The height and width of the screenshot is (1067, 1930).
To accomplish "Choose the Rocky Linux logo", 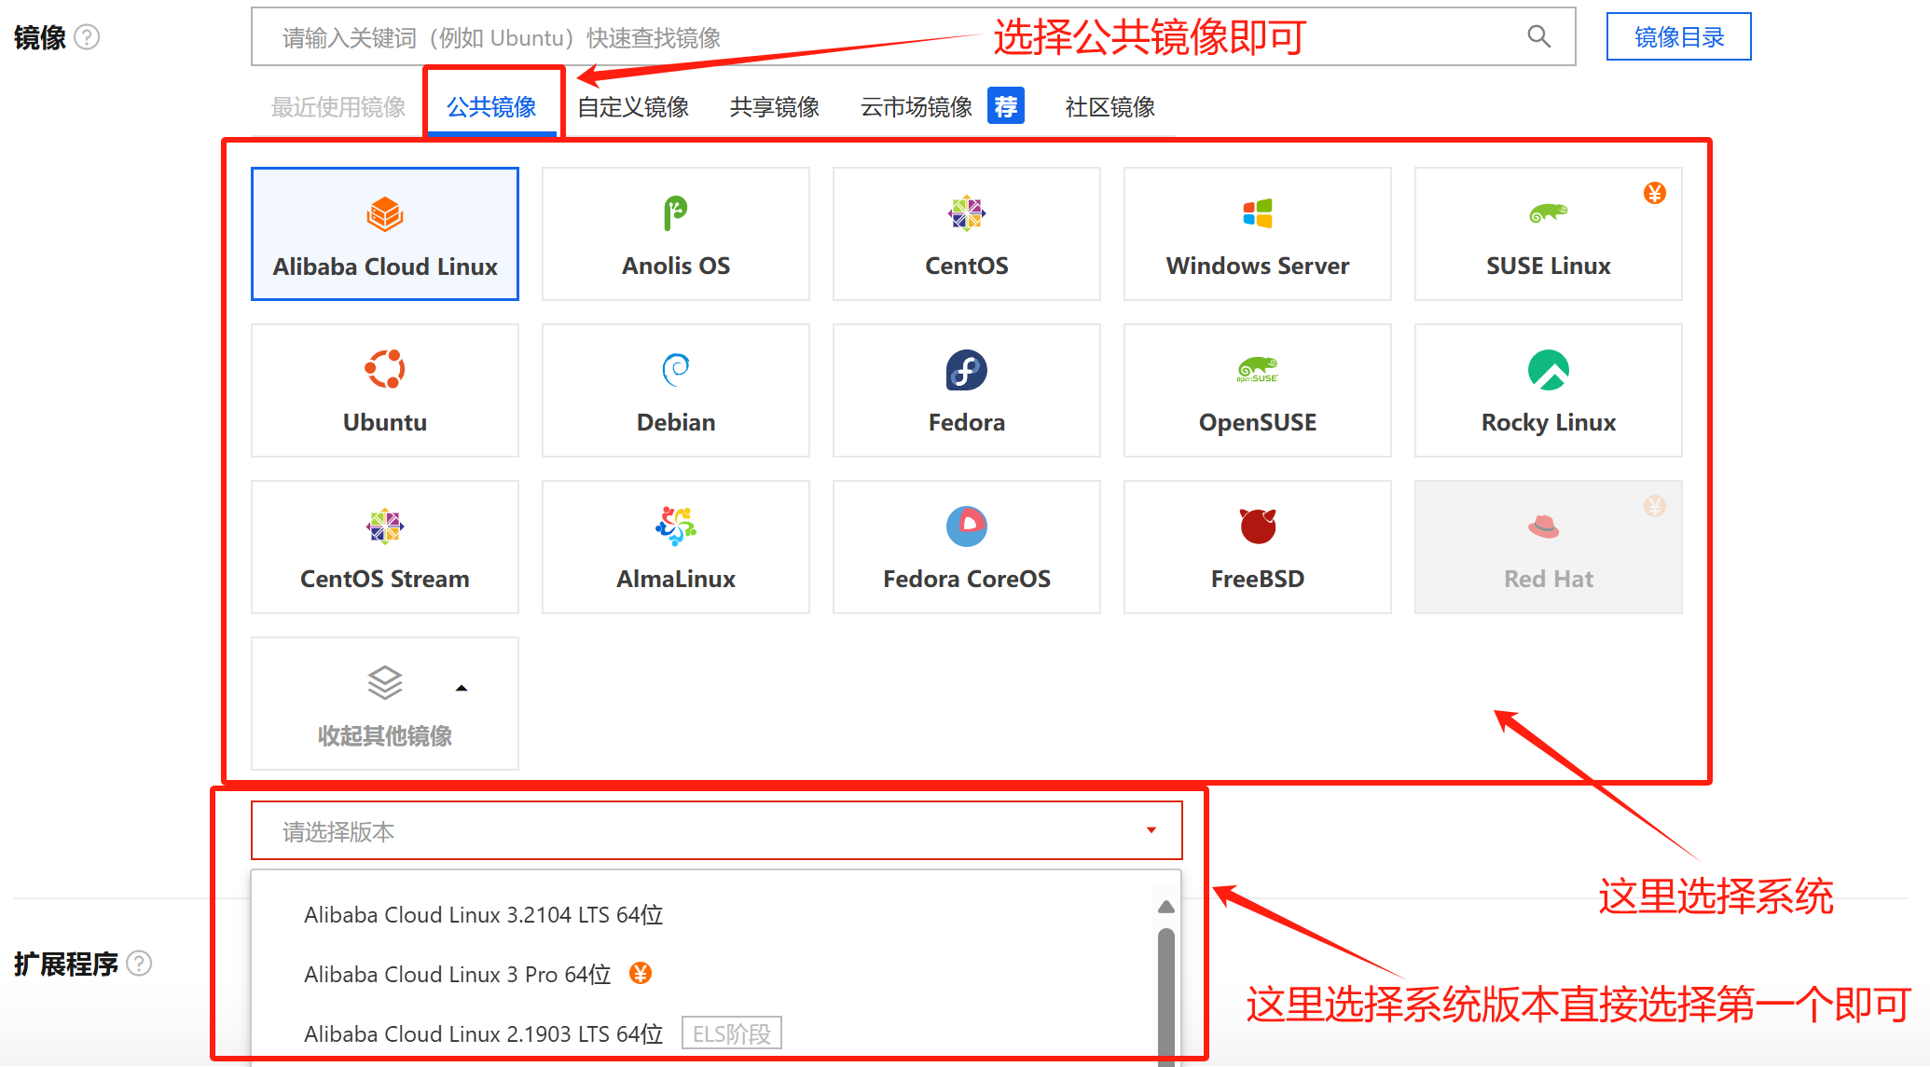I will [1548, 370].
